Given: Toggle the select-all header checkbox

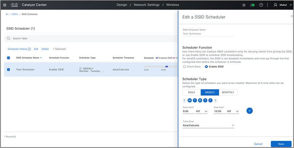Looking at the screenshot, I should [x=9, y=58].
